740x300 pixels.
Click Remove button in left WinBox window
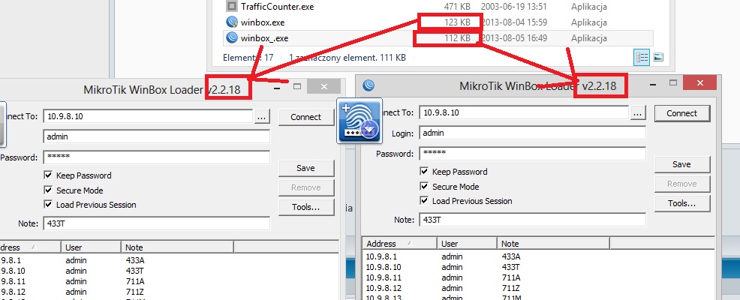coord(305,187)
